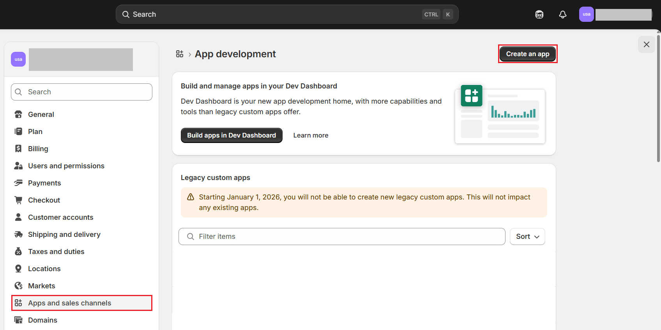The image size is (661, 330).
Task: Click the General settings store icon
Action: 18,114
